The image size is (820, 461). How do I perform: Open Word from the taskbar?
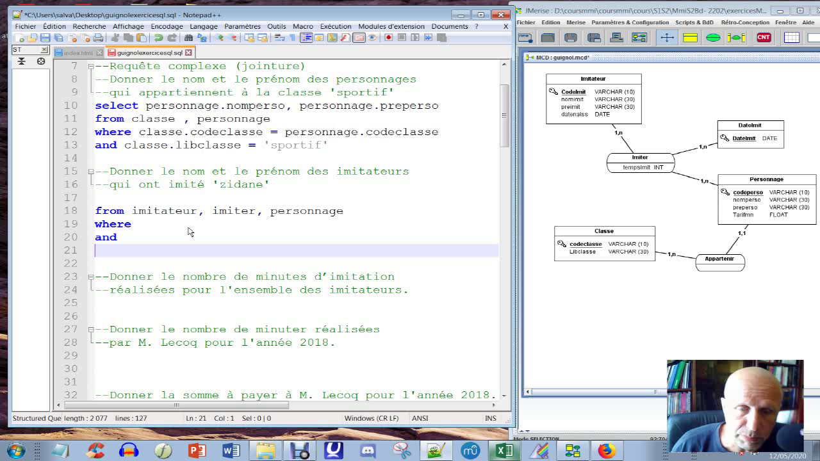[231, 451]
